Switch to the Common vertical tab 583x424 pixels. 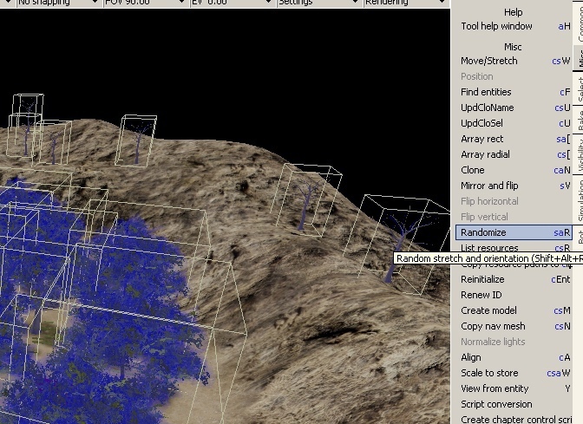point(579,22)
